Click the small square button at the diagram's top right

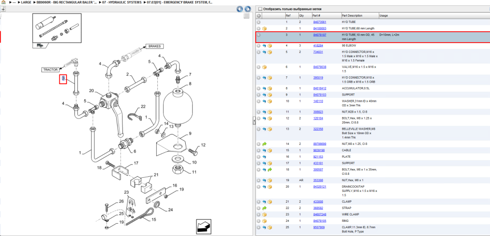(x=246, y=16)
